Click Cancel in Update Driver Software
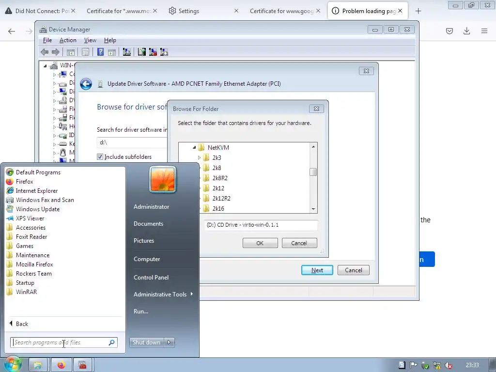The image size is (496, 372). pyautogui.click(x=353, y=270)
